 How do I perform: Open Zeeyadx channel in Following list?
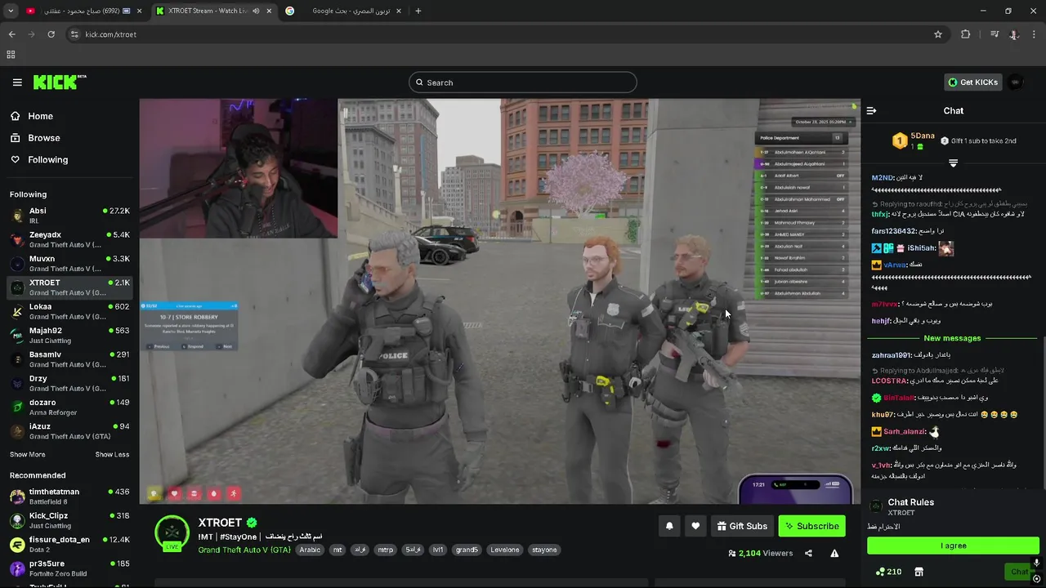69,239
